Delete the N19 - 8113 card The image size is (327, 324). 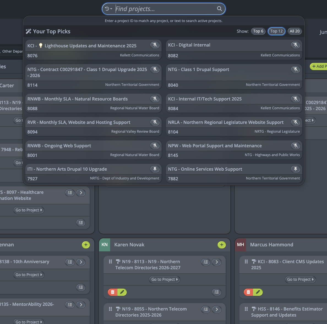coord(113,292)
